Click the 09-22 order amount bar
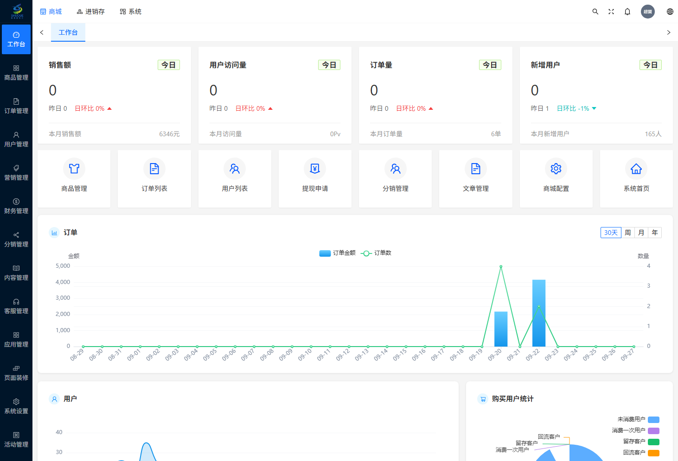 [539, 313]
